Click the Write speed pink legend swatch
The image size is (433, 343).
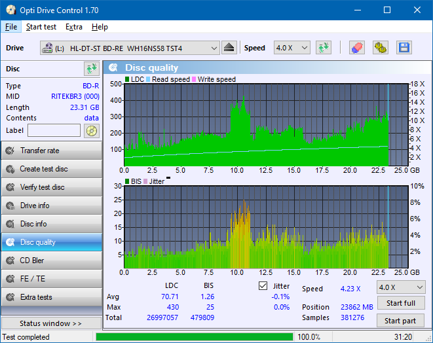tap(194, 79)
